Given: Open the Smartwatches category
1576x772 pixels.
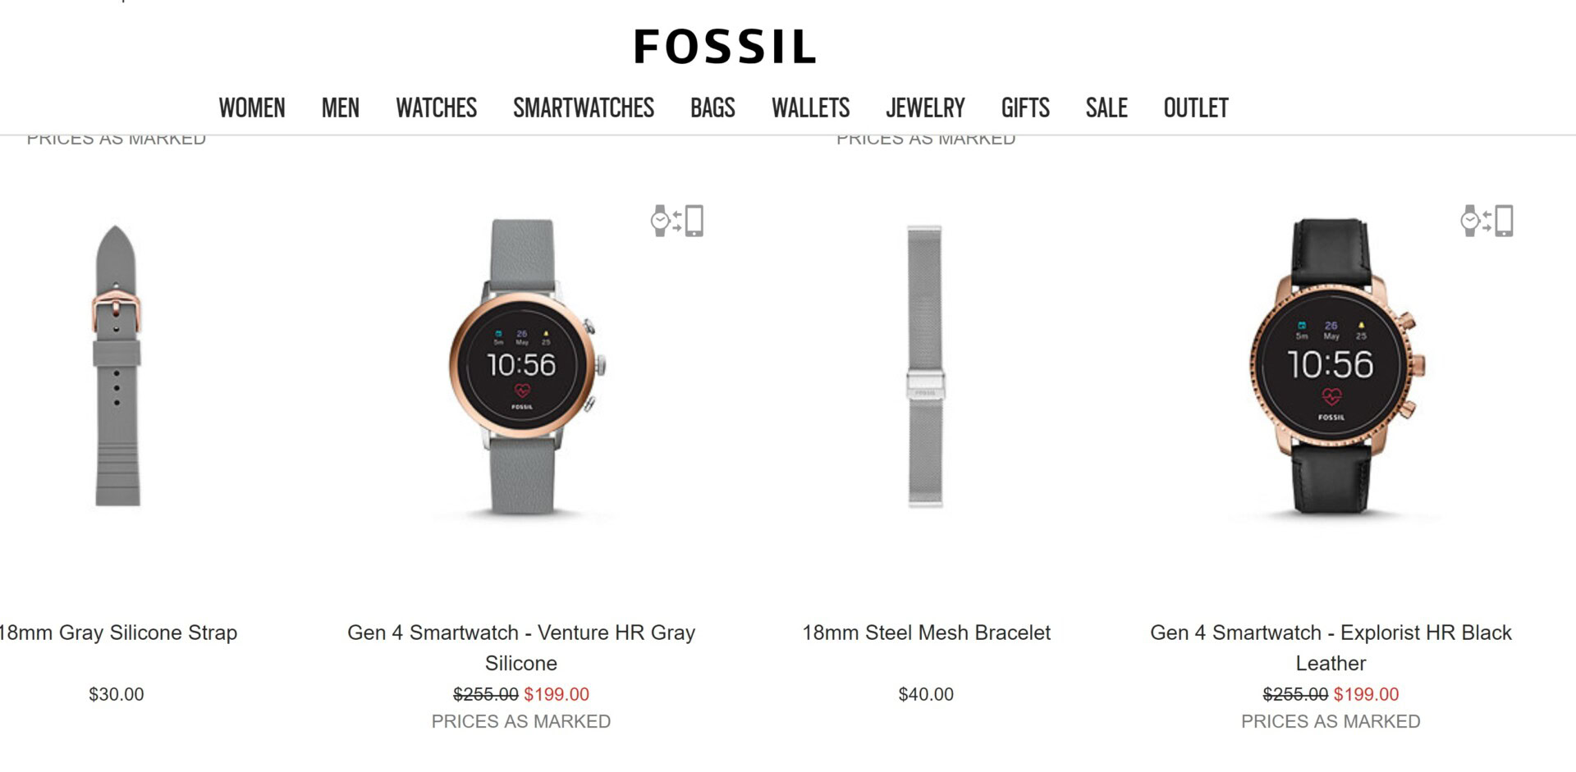Looking at the screenshot, I should 584,107.
